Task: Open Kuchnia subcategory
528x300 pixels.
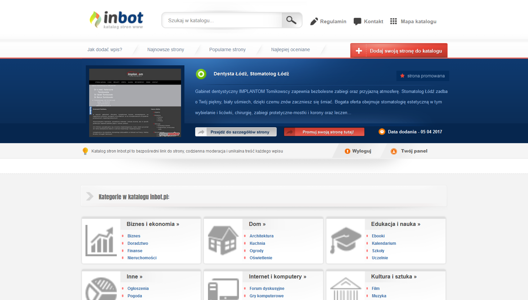Action: click(257, 243)
